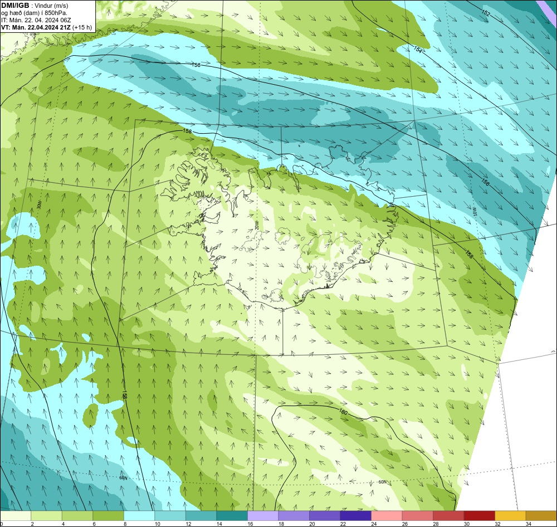The height and width of the screenshot is (527, 557).
Task: Pick the lavender 16–18 m/s legend swatch
Action: 263,516
